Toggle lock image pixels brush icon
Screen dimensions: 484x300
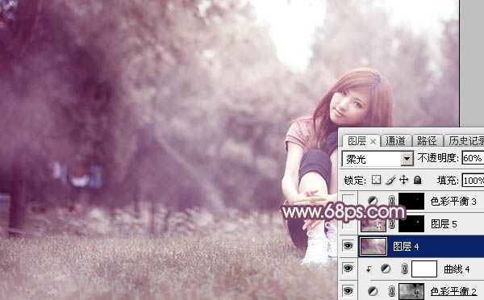(x=390, y=180)
